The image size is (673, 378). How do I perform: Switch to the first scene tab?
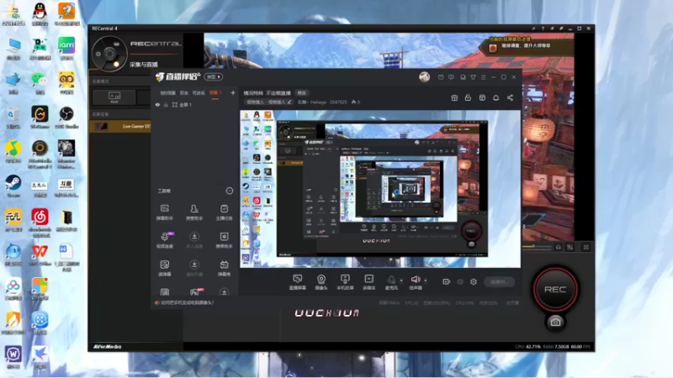pyautogui.click(x=167, y=93)
